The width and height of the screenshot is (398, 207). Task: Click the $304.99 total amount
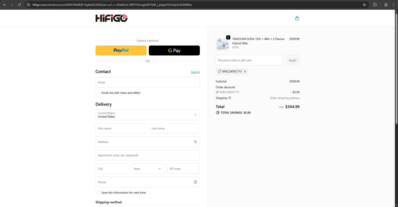tap(292, 107)
